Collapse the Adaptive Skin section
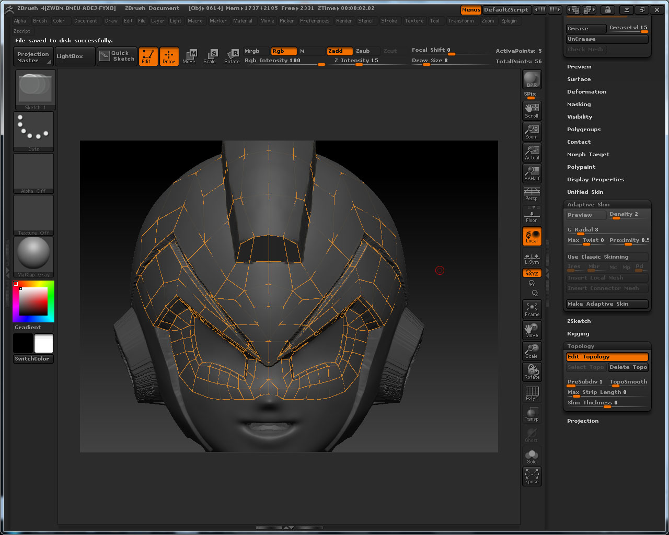 point(588,205)
